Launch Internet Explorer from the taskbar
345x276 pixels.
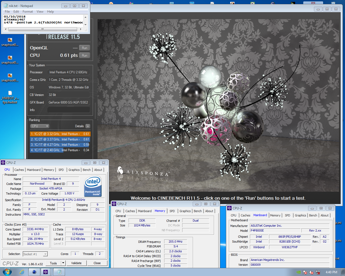click(x=22, y=272)
